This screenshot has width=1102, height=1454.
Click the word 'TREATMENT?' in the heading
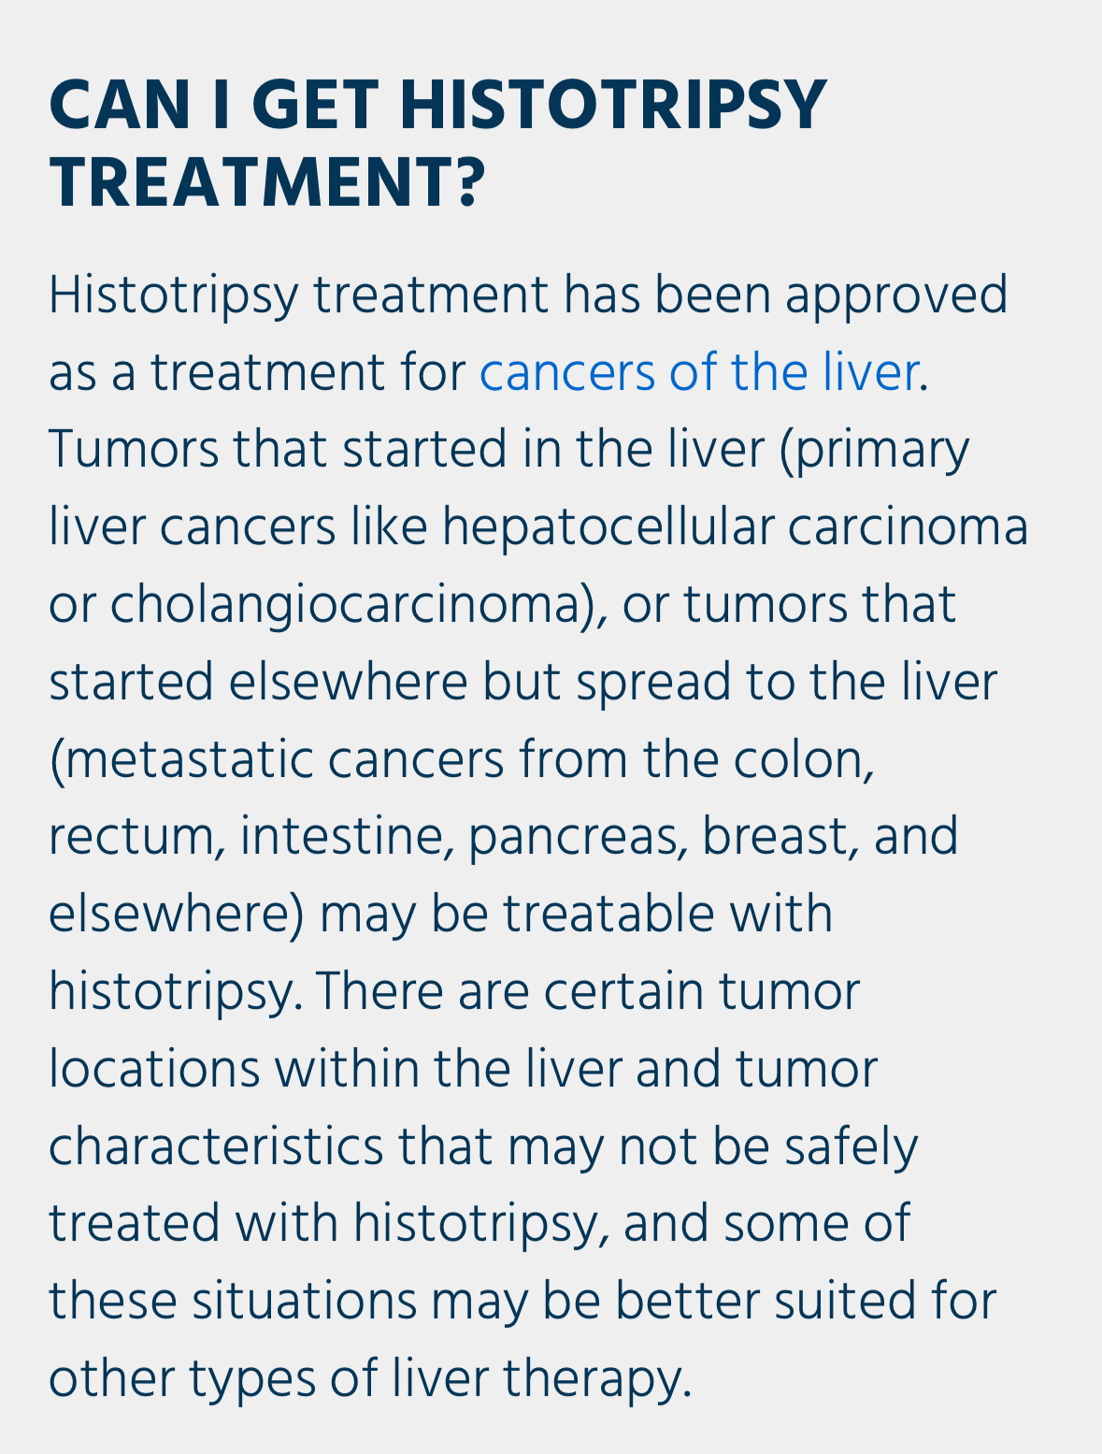[x=268, y=183]
